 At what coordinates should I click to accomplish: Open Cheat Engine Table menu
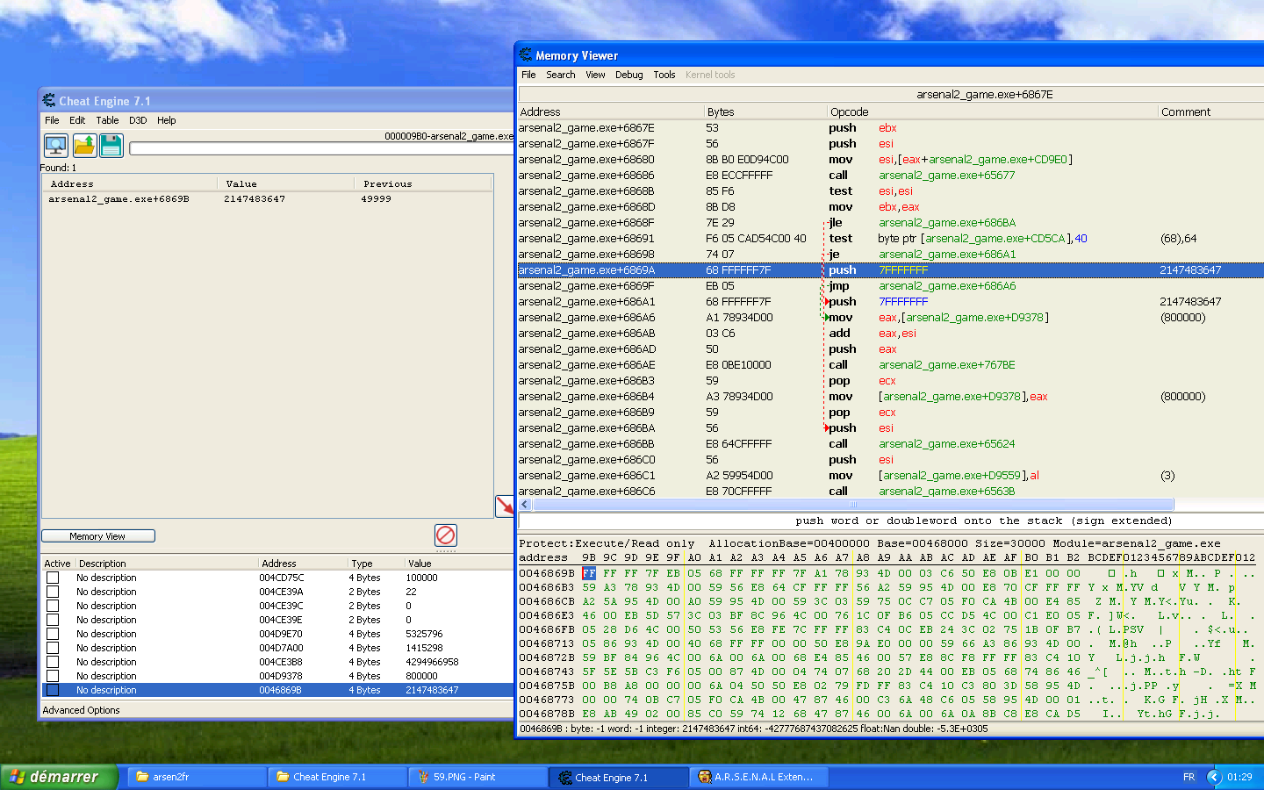[107, 120]
